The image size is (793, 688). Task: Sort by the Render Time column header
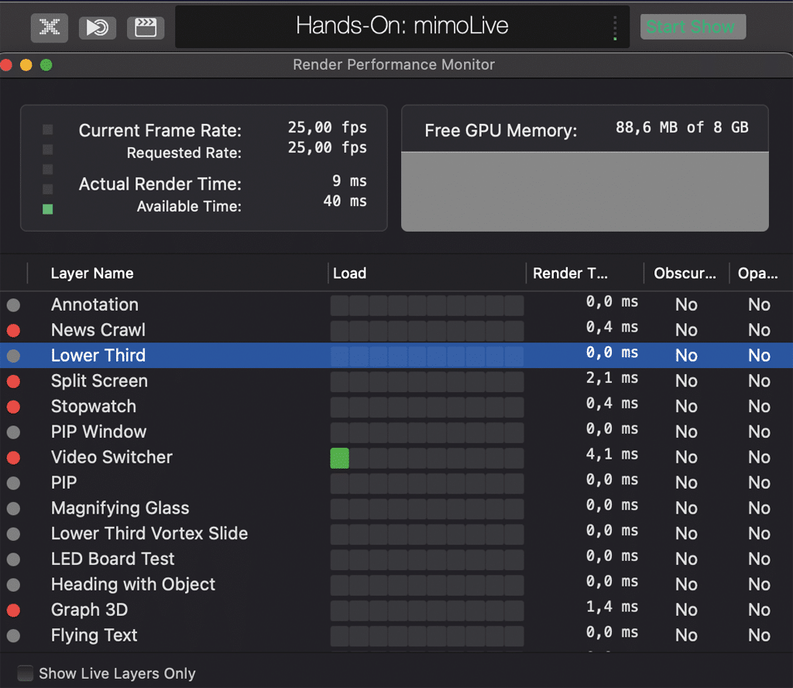coord(570,273)
